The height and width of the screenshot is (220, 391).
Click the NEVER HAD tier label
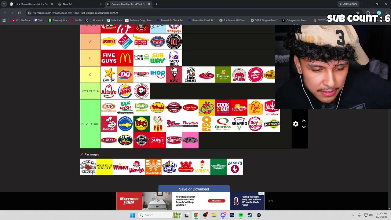click(x=90, y=124)
